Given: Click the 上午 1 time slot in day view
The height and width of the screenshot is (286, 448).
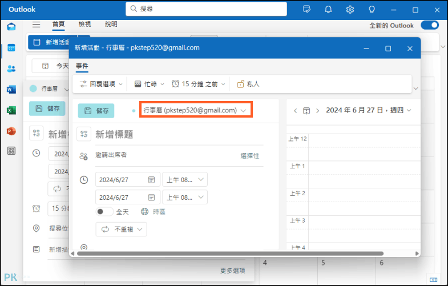Looking at the screenshot, I should tap(364, 174).
